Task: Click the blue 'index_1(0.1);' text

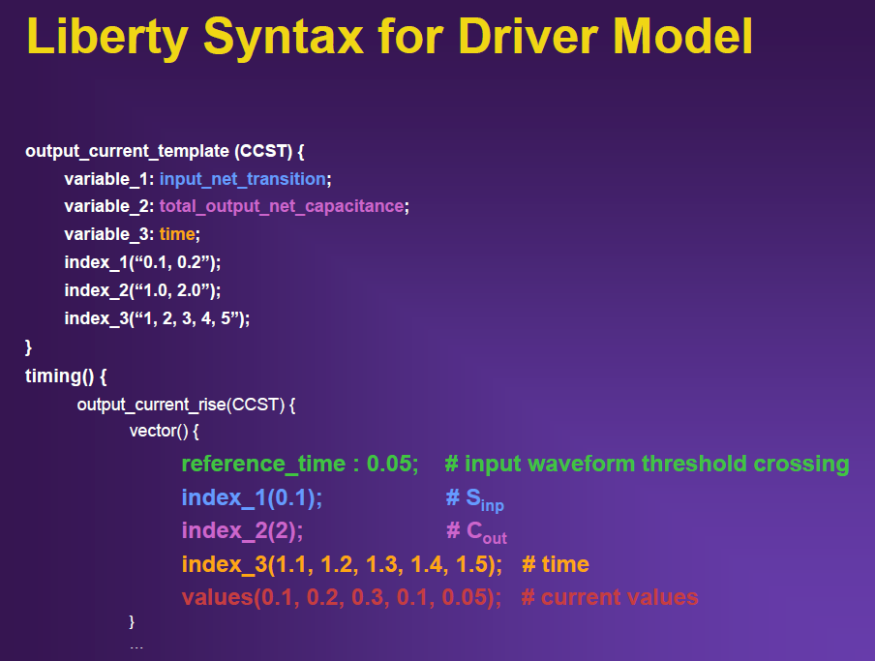Action: click(252, 497)
